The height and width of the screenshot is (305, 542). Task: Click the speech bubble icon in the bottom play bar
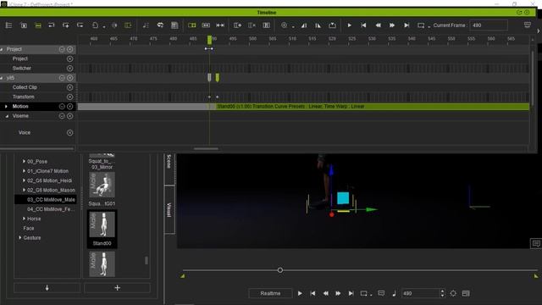pos(381,293)
